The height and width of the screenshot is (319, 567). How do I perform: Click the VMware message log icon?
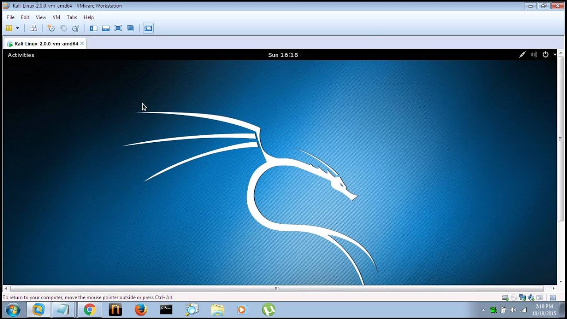(553, 298)
